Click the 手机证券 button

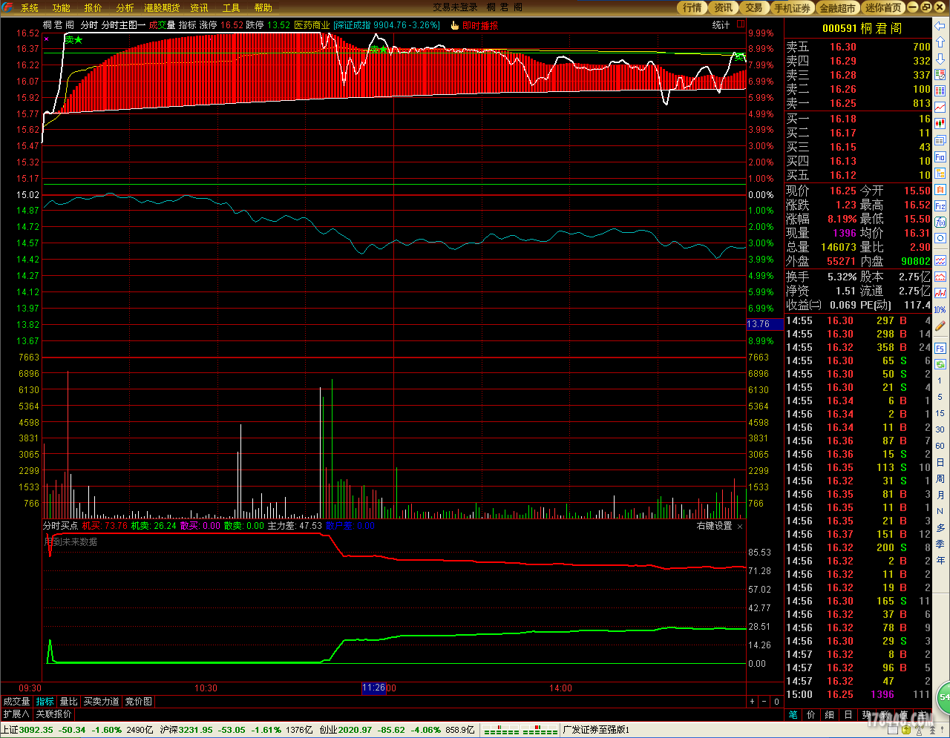792,7
